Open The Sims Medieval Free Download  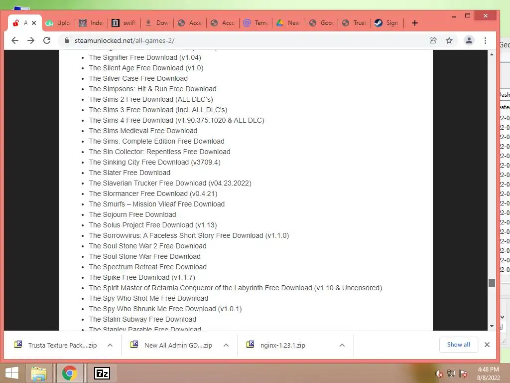point(143,131)
